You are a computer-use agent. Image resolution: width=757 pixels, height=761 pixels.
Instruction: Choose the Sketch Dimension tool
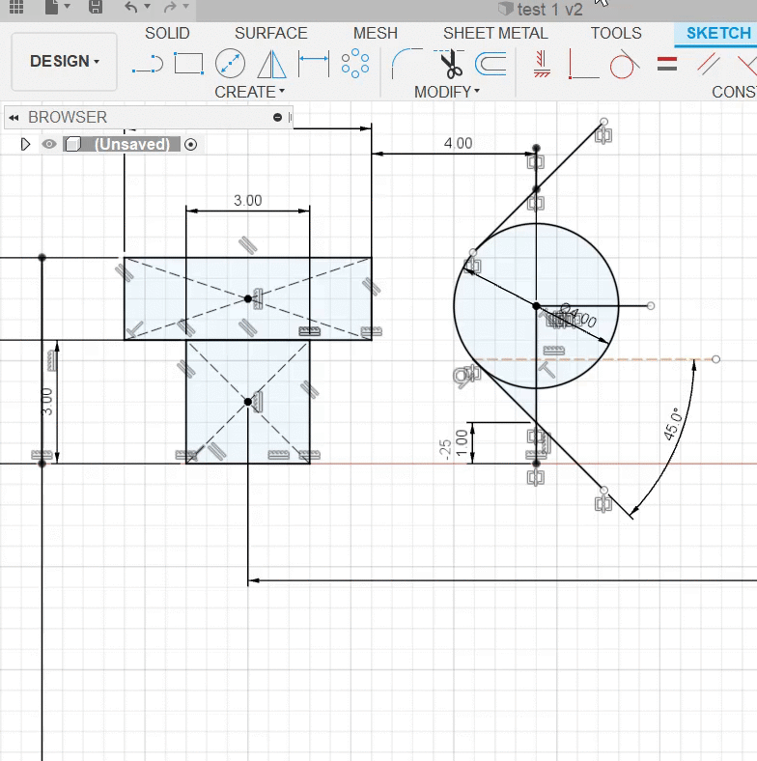[x=314, y=64]
